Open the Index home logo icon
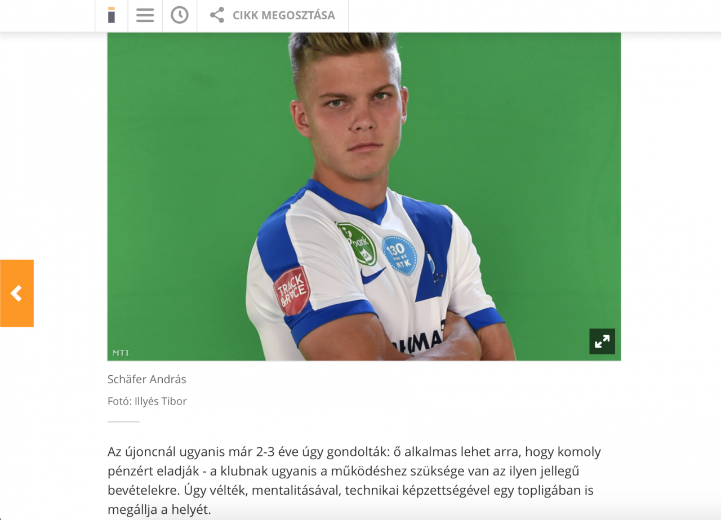Screen dimensions: 721x520 [112, 15]
